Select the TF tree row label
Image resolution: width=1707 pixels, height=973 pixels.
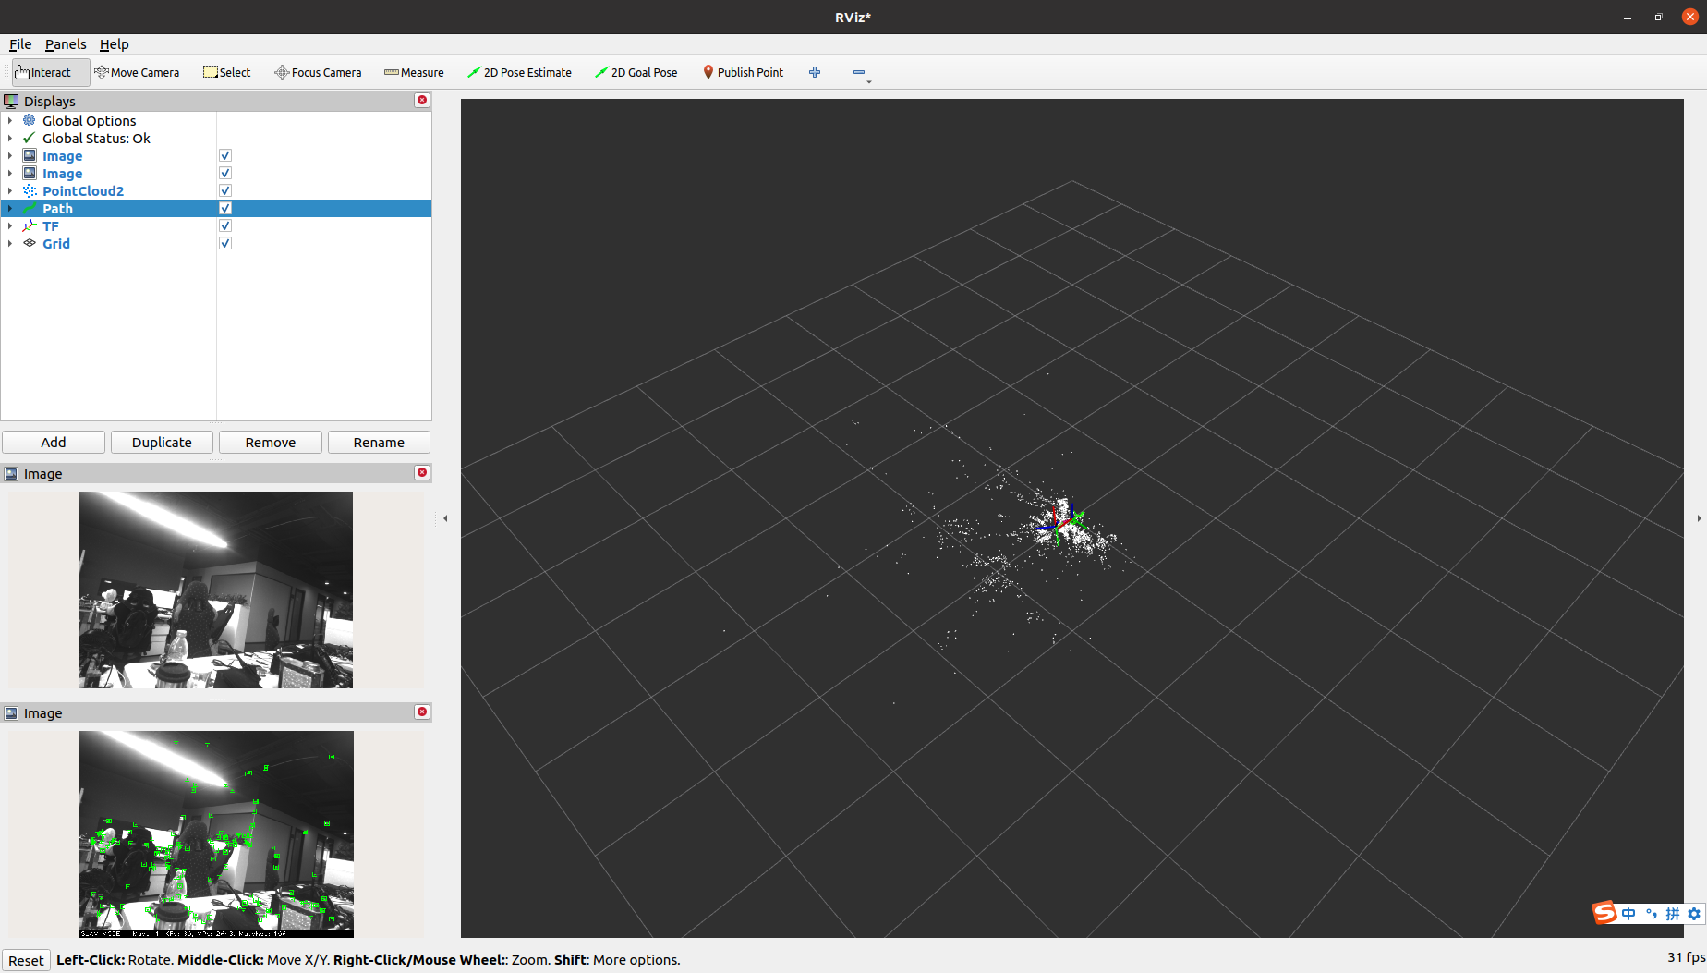click(51, 225)
